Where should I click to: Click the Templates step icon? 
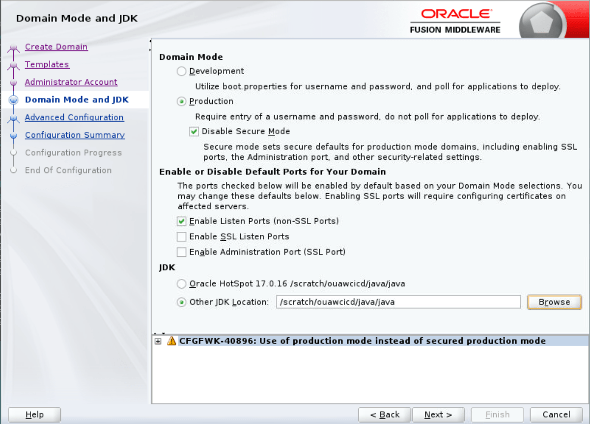coord(14,64)
